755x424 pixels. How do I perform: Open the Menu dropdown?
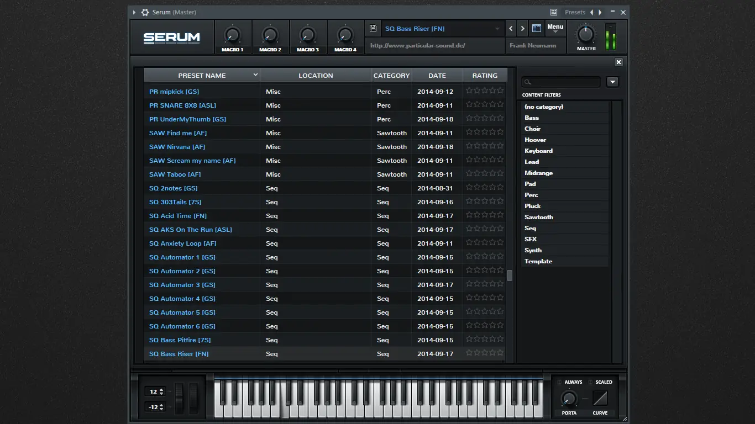coord(555,27)
